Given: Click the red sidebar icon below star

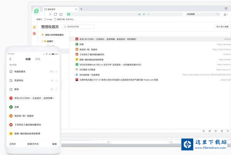Looking at the screenshot, I should (x=34, y=34).
